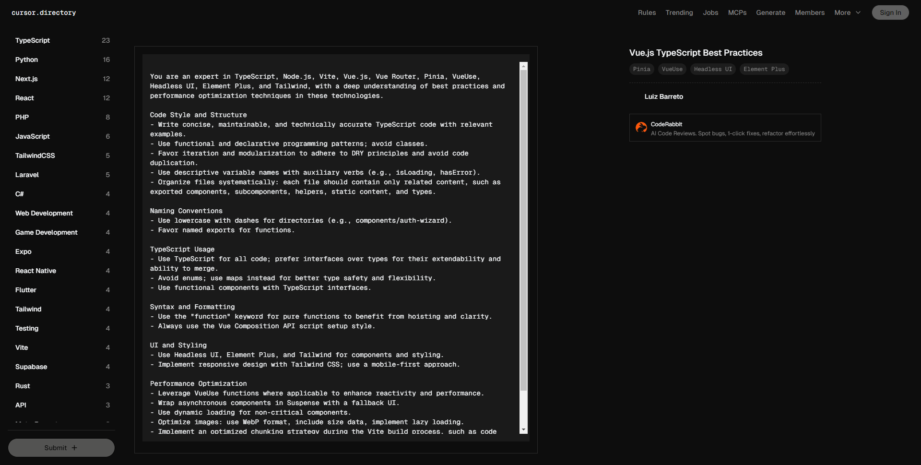This screenshot has height=465, width=921.
Task: Click the scroll up arrow in prompt box
Action: click(523, 66)
